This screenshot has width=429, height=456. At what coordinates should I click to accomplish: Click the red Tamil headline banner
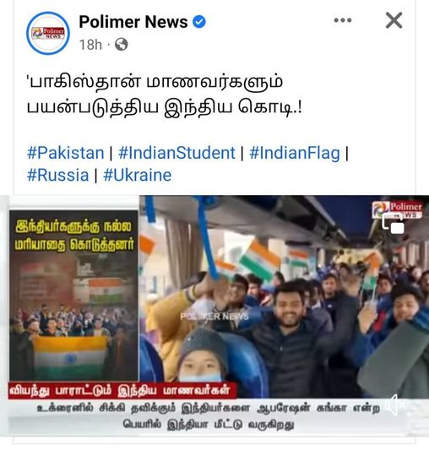(122, 390)
